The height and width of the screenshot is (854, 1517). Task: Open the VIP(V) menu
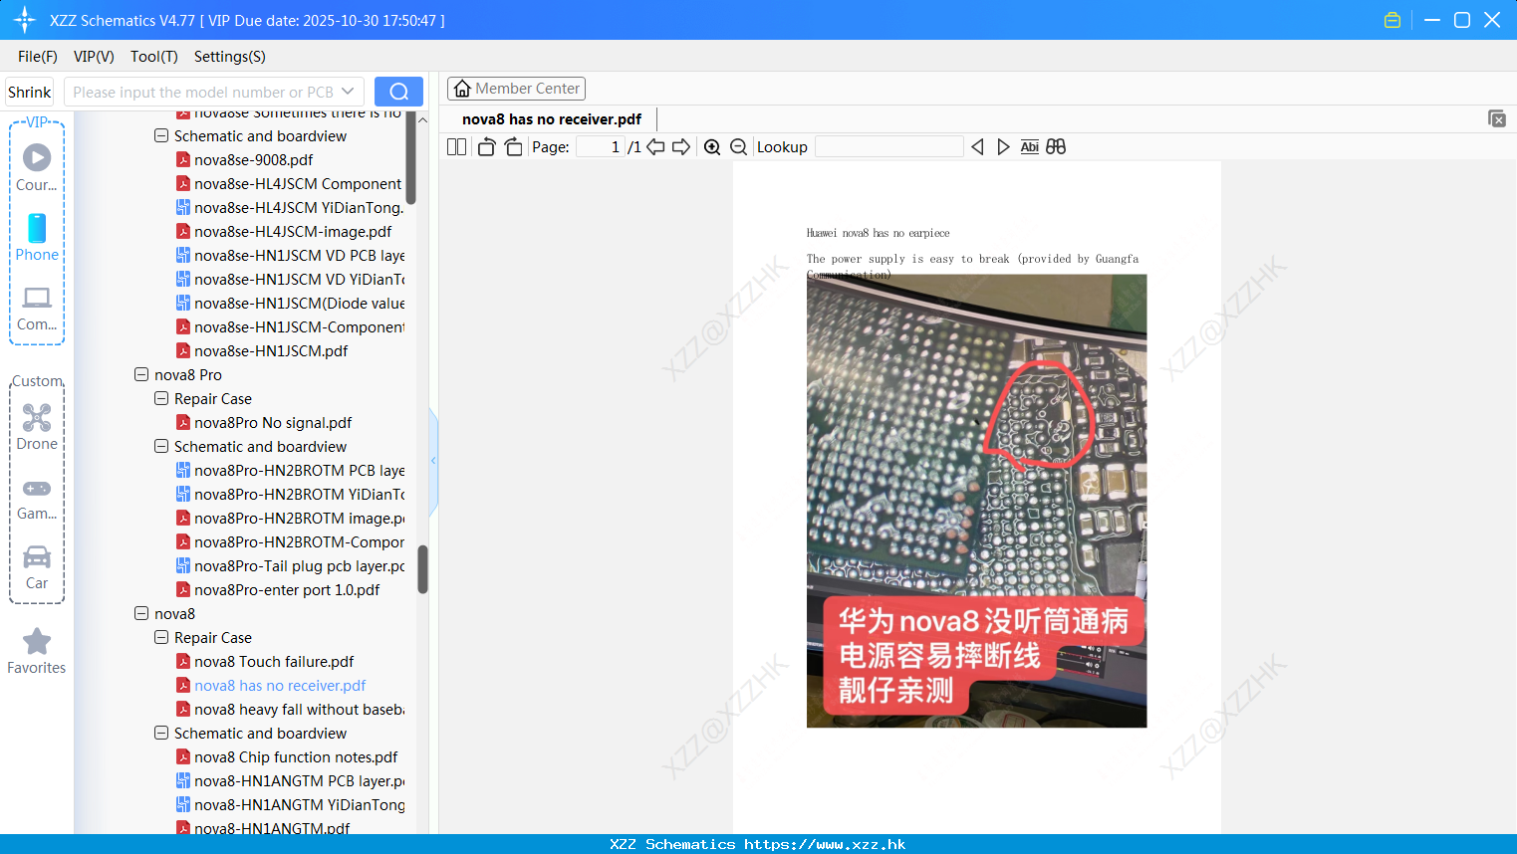click(94, 57)
